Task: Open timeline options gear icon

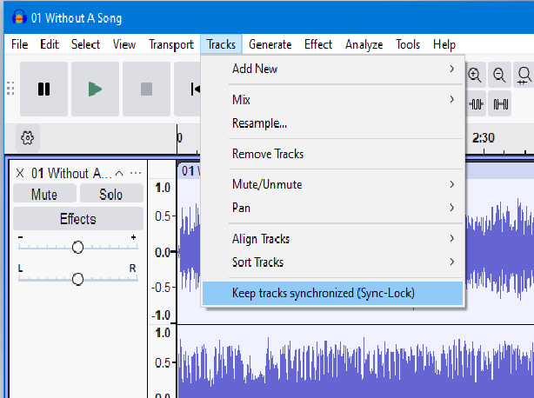Action: click(27, 137)
